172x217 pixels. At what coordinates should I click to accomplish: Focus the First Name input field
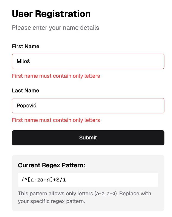click(x=88, y=61)
